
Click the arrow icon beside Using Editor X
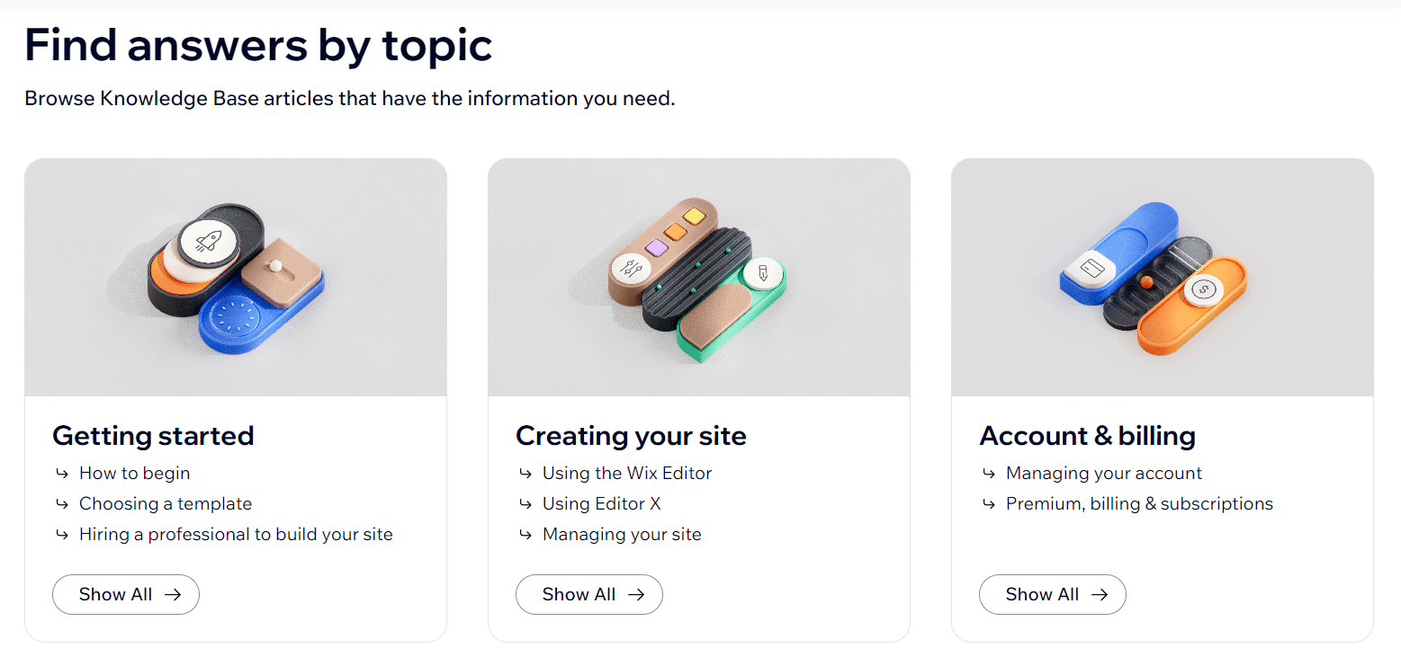[525, 503]
